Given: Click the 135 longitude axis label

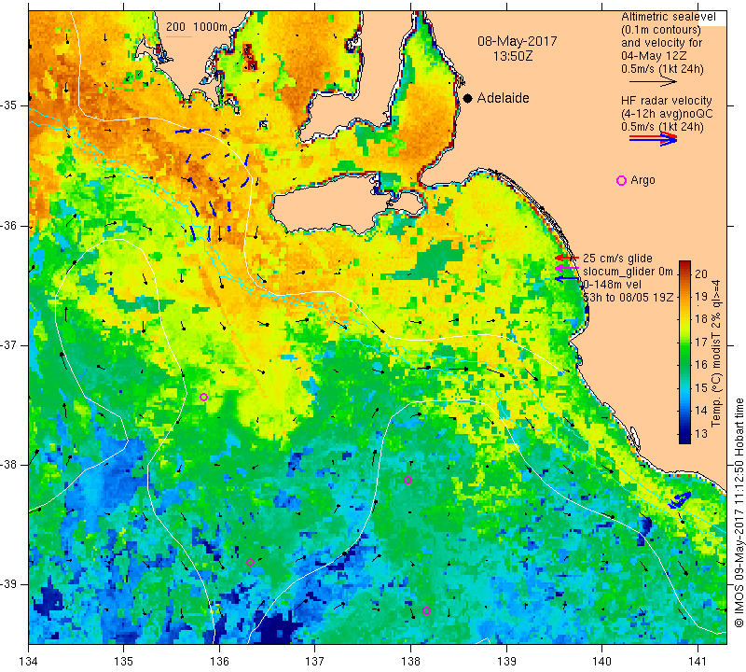Looking at the screenshot, I should (x=124, y=662).
